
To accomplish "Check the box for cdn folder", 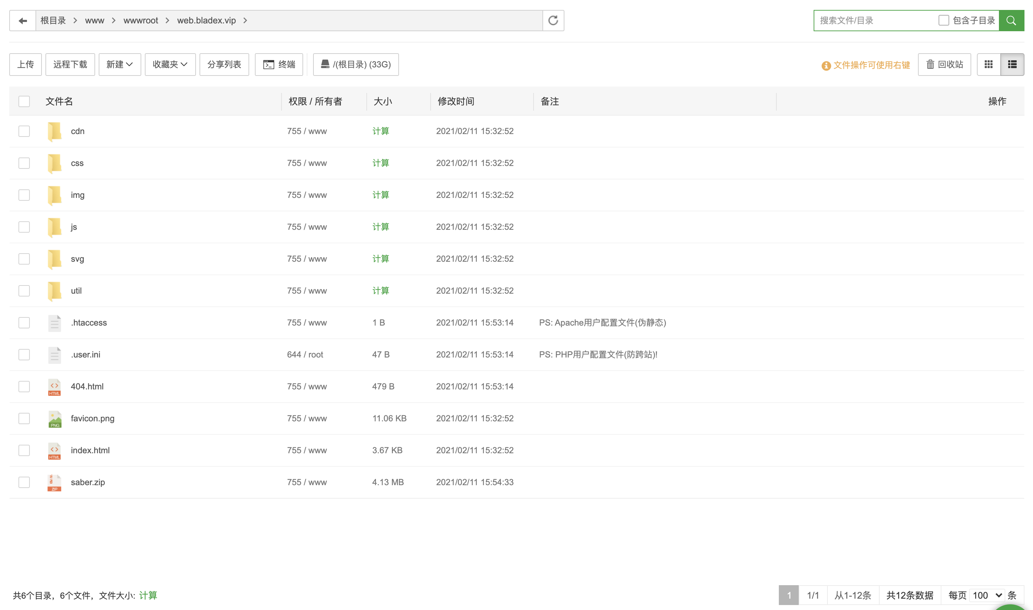I will 24,131.
